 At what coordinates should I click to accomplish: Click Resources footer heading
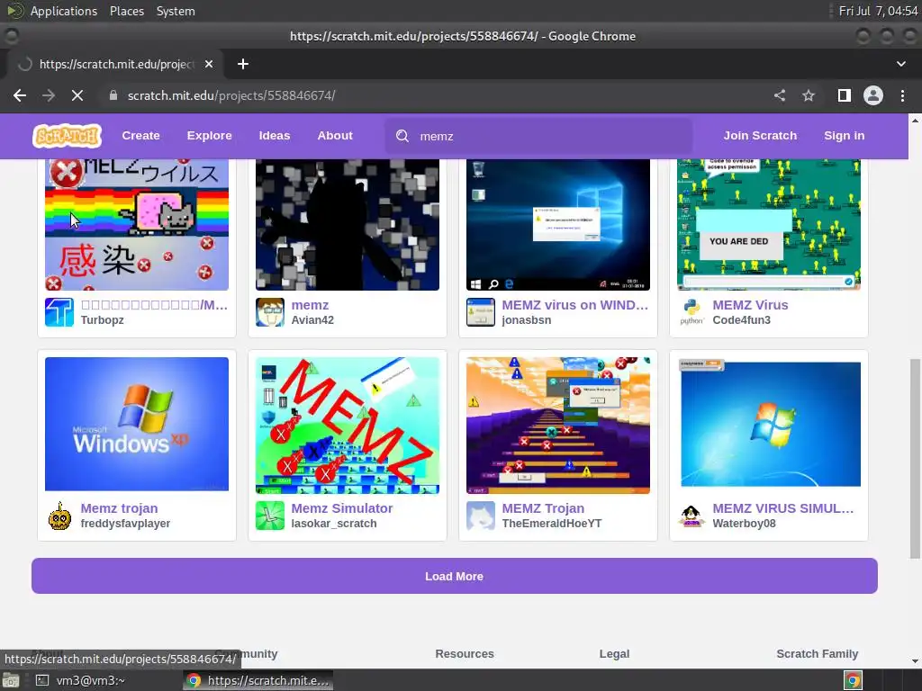465,653
